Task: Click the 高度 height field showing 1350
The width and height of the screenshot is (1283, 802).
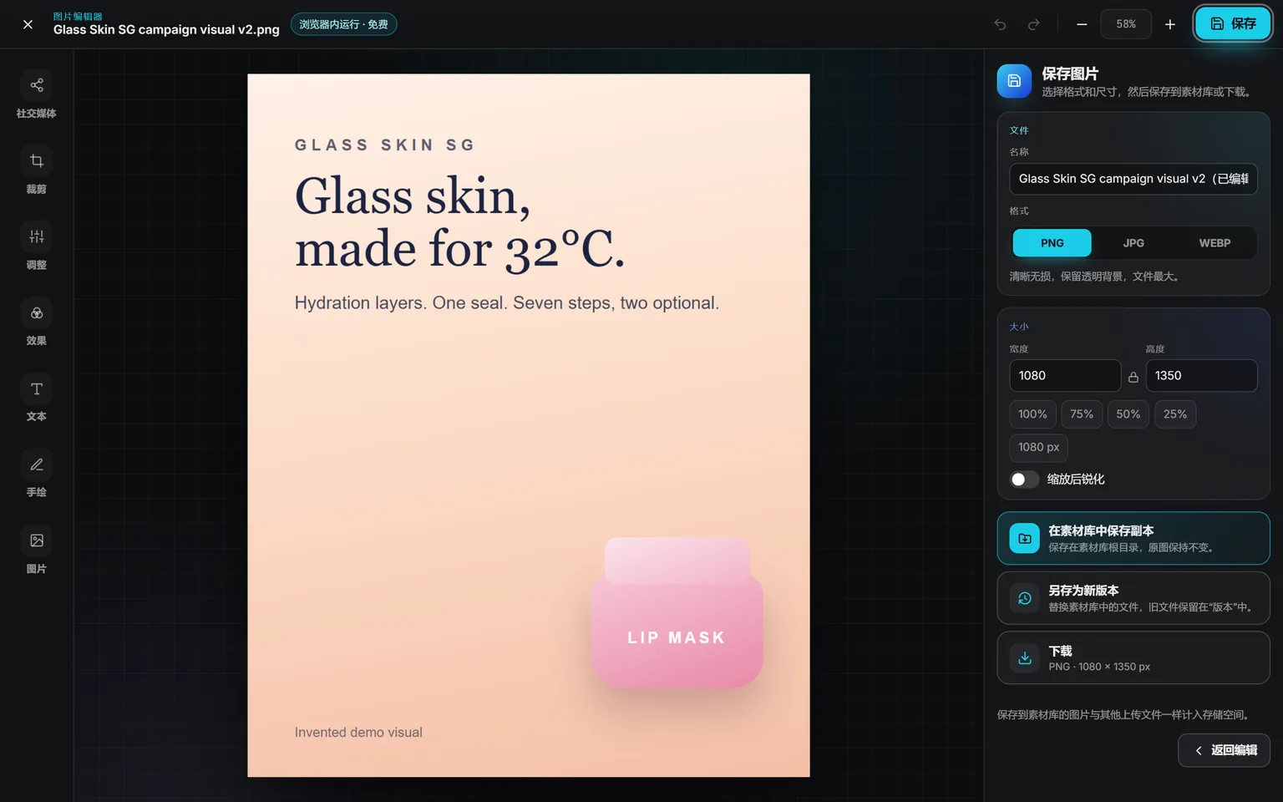Action: click(x=1201, y=376)
